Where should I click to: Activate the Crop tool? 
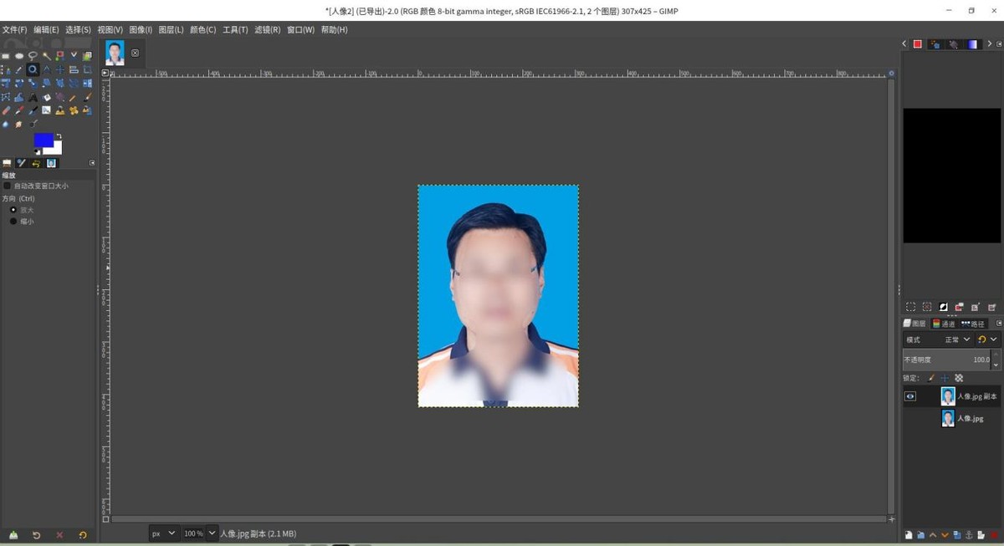point(87,69)
